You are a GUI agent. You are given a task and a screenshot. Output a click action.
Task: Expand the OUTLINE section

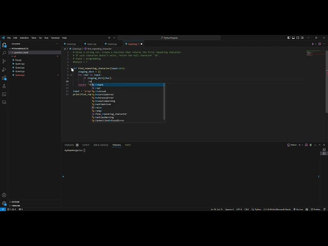(35, 202)
